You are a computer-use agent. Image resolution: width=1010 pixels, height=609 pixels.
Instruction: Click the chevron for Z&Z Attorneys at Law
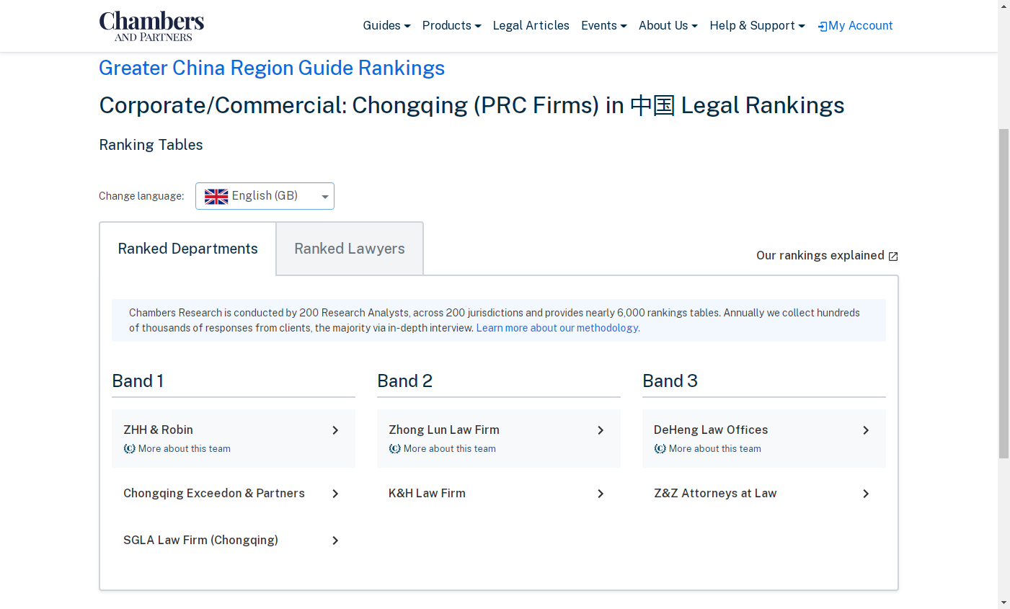866,494
